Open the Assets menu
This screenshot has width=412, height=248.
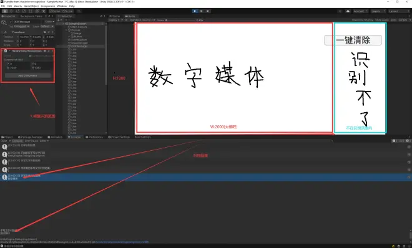pyautogui.click(x=18, y=6)
